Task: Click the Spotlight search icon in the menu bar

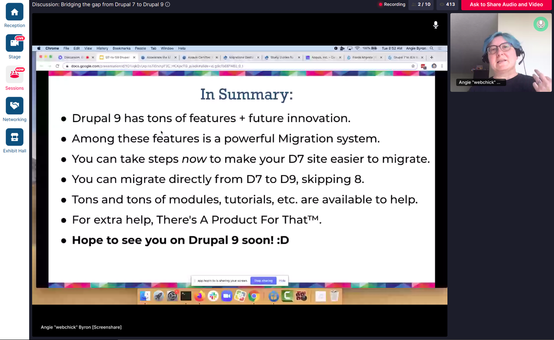Action: click(432, 48)
